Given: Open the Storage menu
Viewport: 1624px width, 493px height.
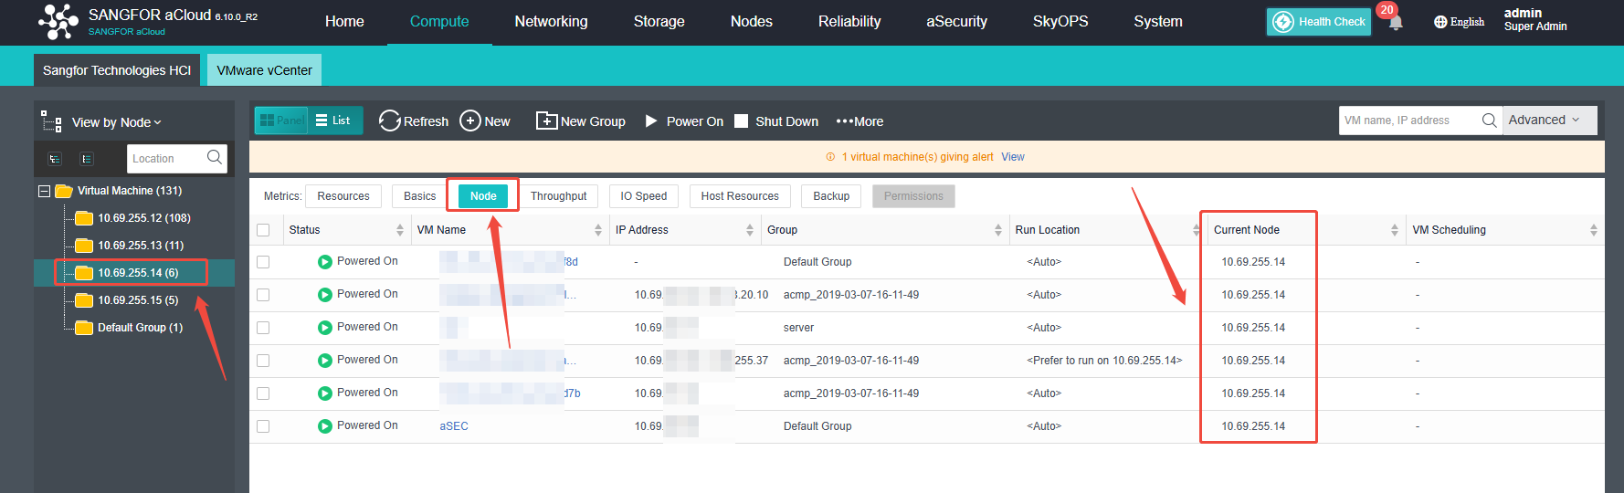Looking at the screenshot, I should click(x=659, y=22).
